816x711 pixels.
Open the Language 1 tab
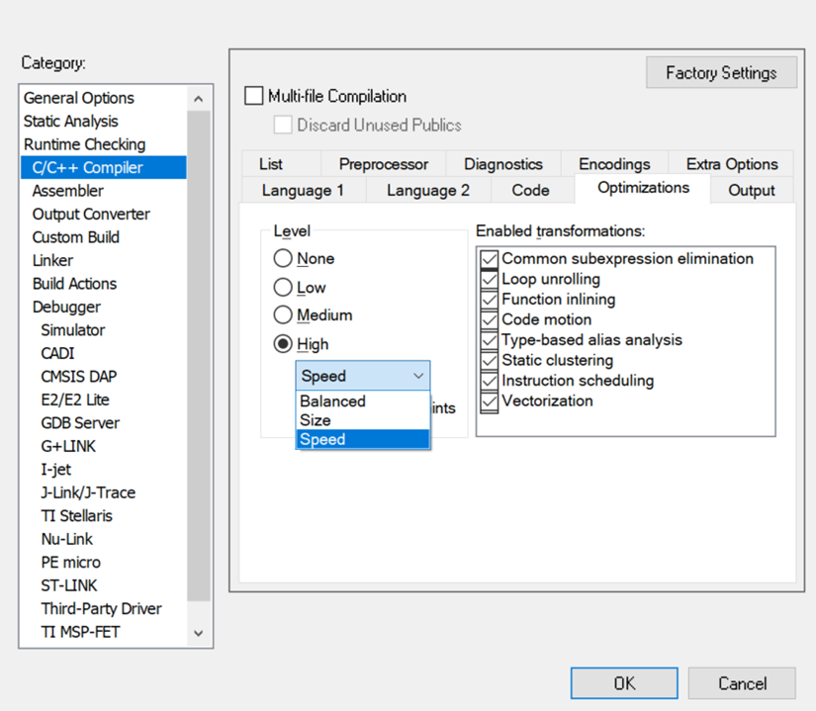pos(303,191)
